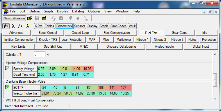Image resolution: width=221 pixels, height=111 pixels.
Task: Open the Online menu
Action: 35,11
